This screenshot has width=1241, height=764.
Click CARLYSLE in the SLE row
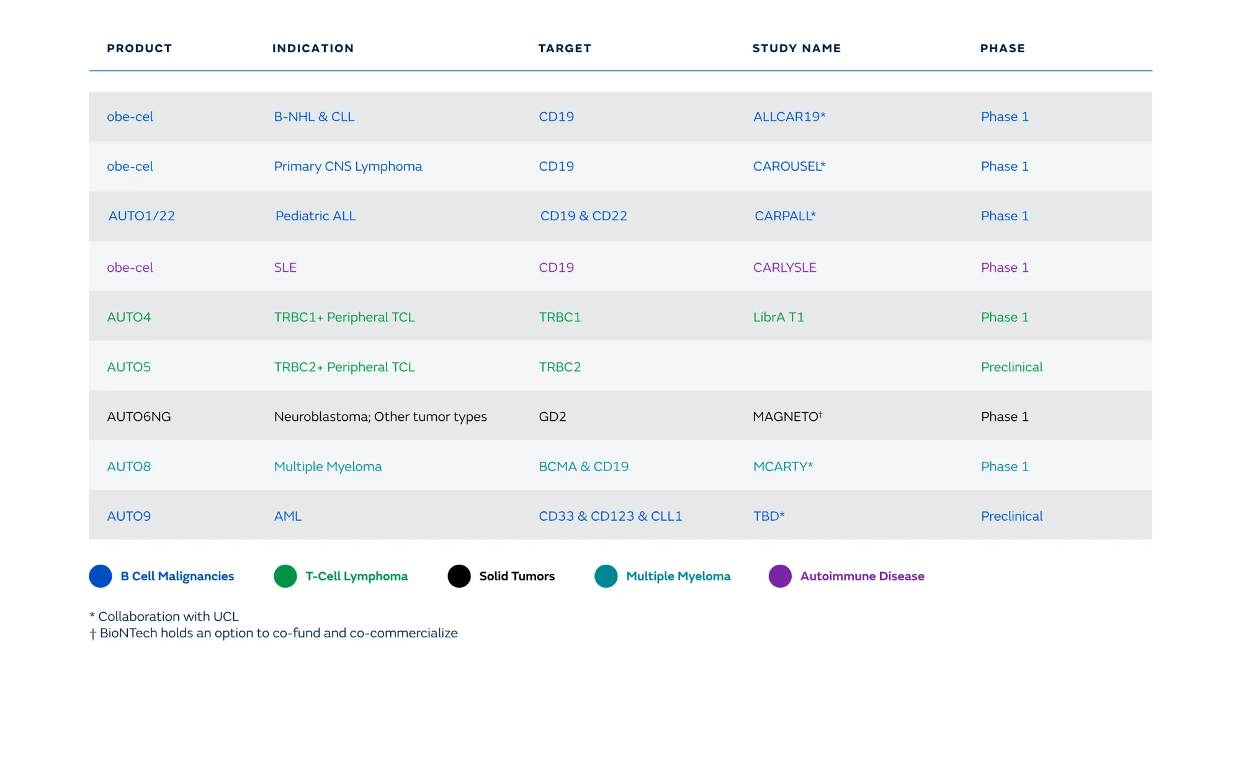[x=784, y=267]
